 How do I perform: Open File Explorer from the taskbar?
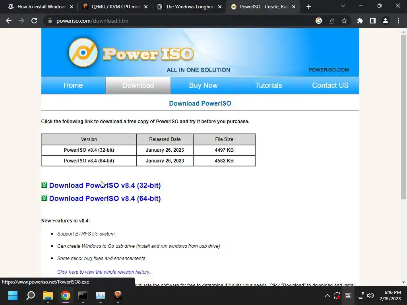(48, 295)
